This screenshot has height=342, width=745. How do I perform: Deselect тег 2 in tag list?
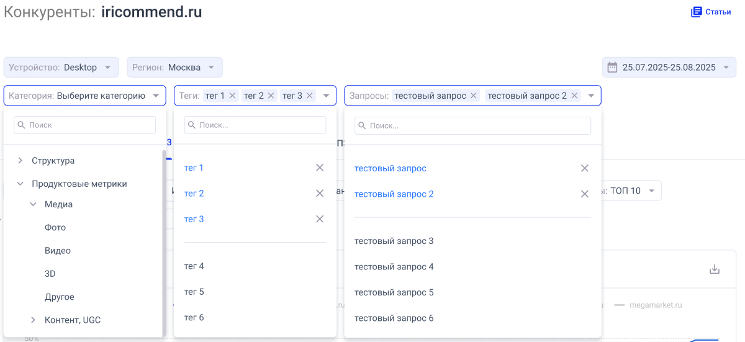click(320, 194)
